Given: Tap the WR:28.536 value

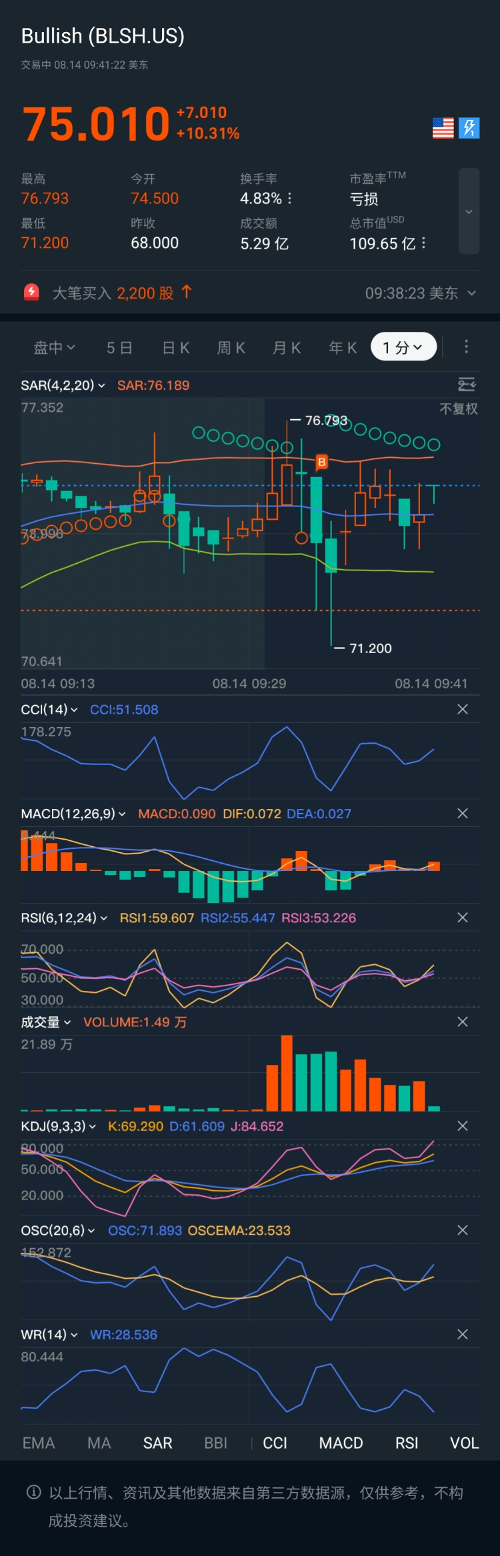Looking at the screenshot, I should tap(123, 1334).
